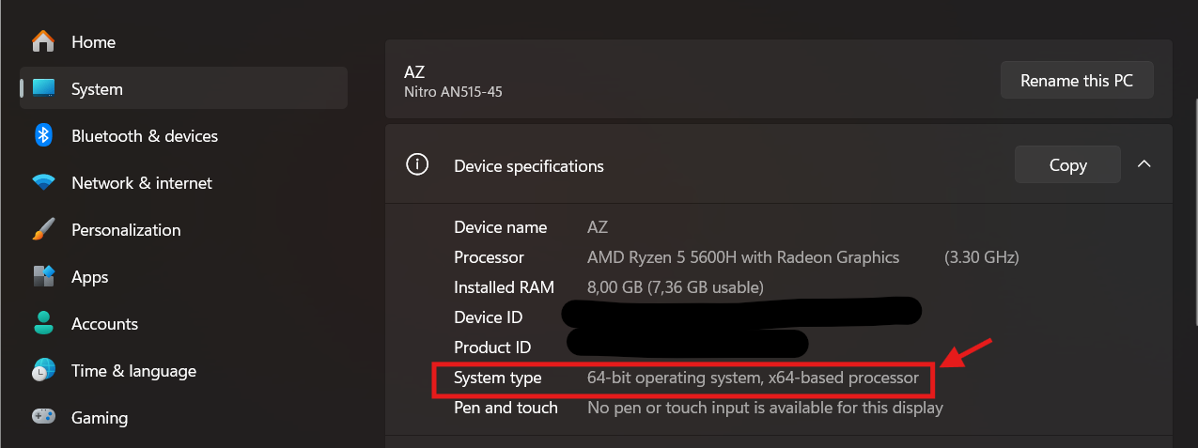Select the System monitor icon
The image size is (1198, 448).
pyautogui.click(x=43, y=89)
